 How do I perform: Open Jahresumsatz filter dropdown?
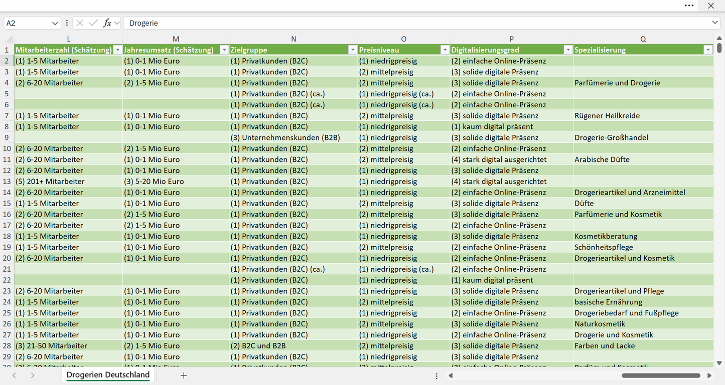[224, 50]
